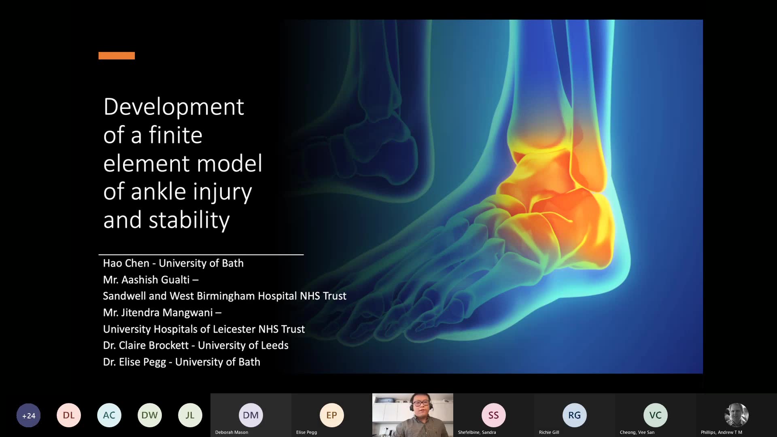Click the orange accent bar on slide

[117, 56]
